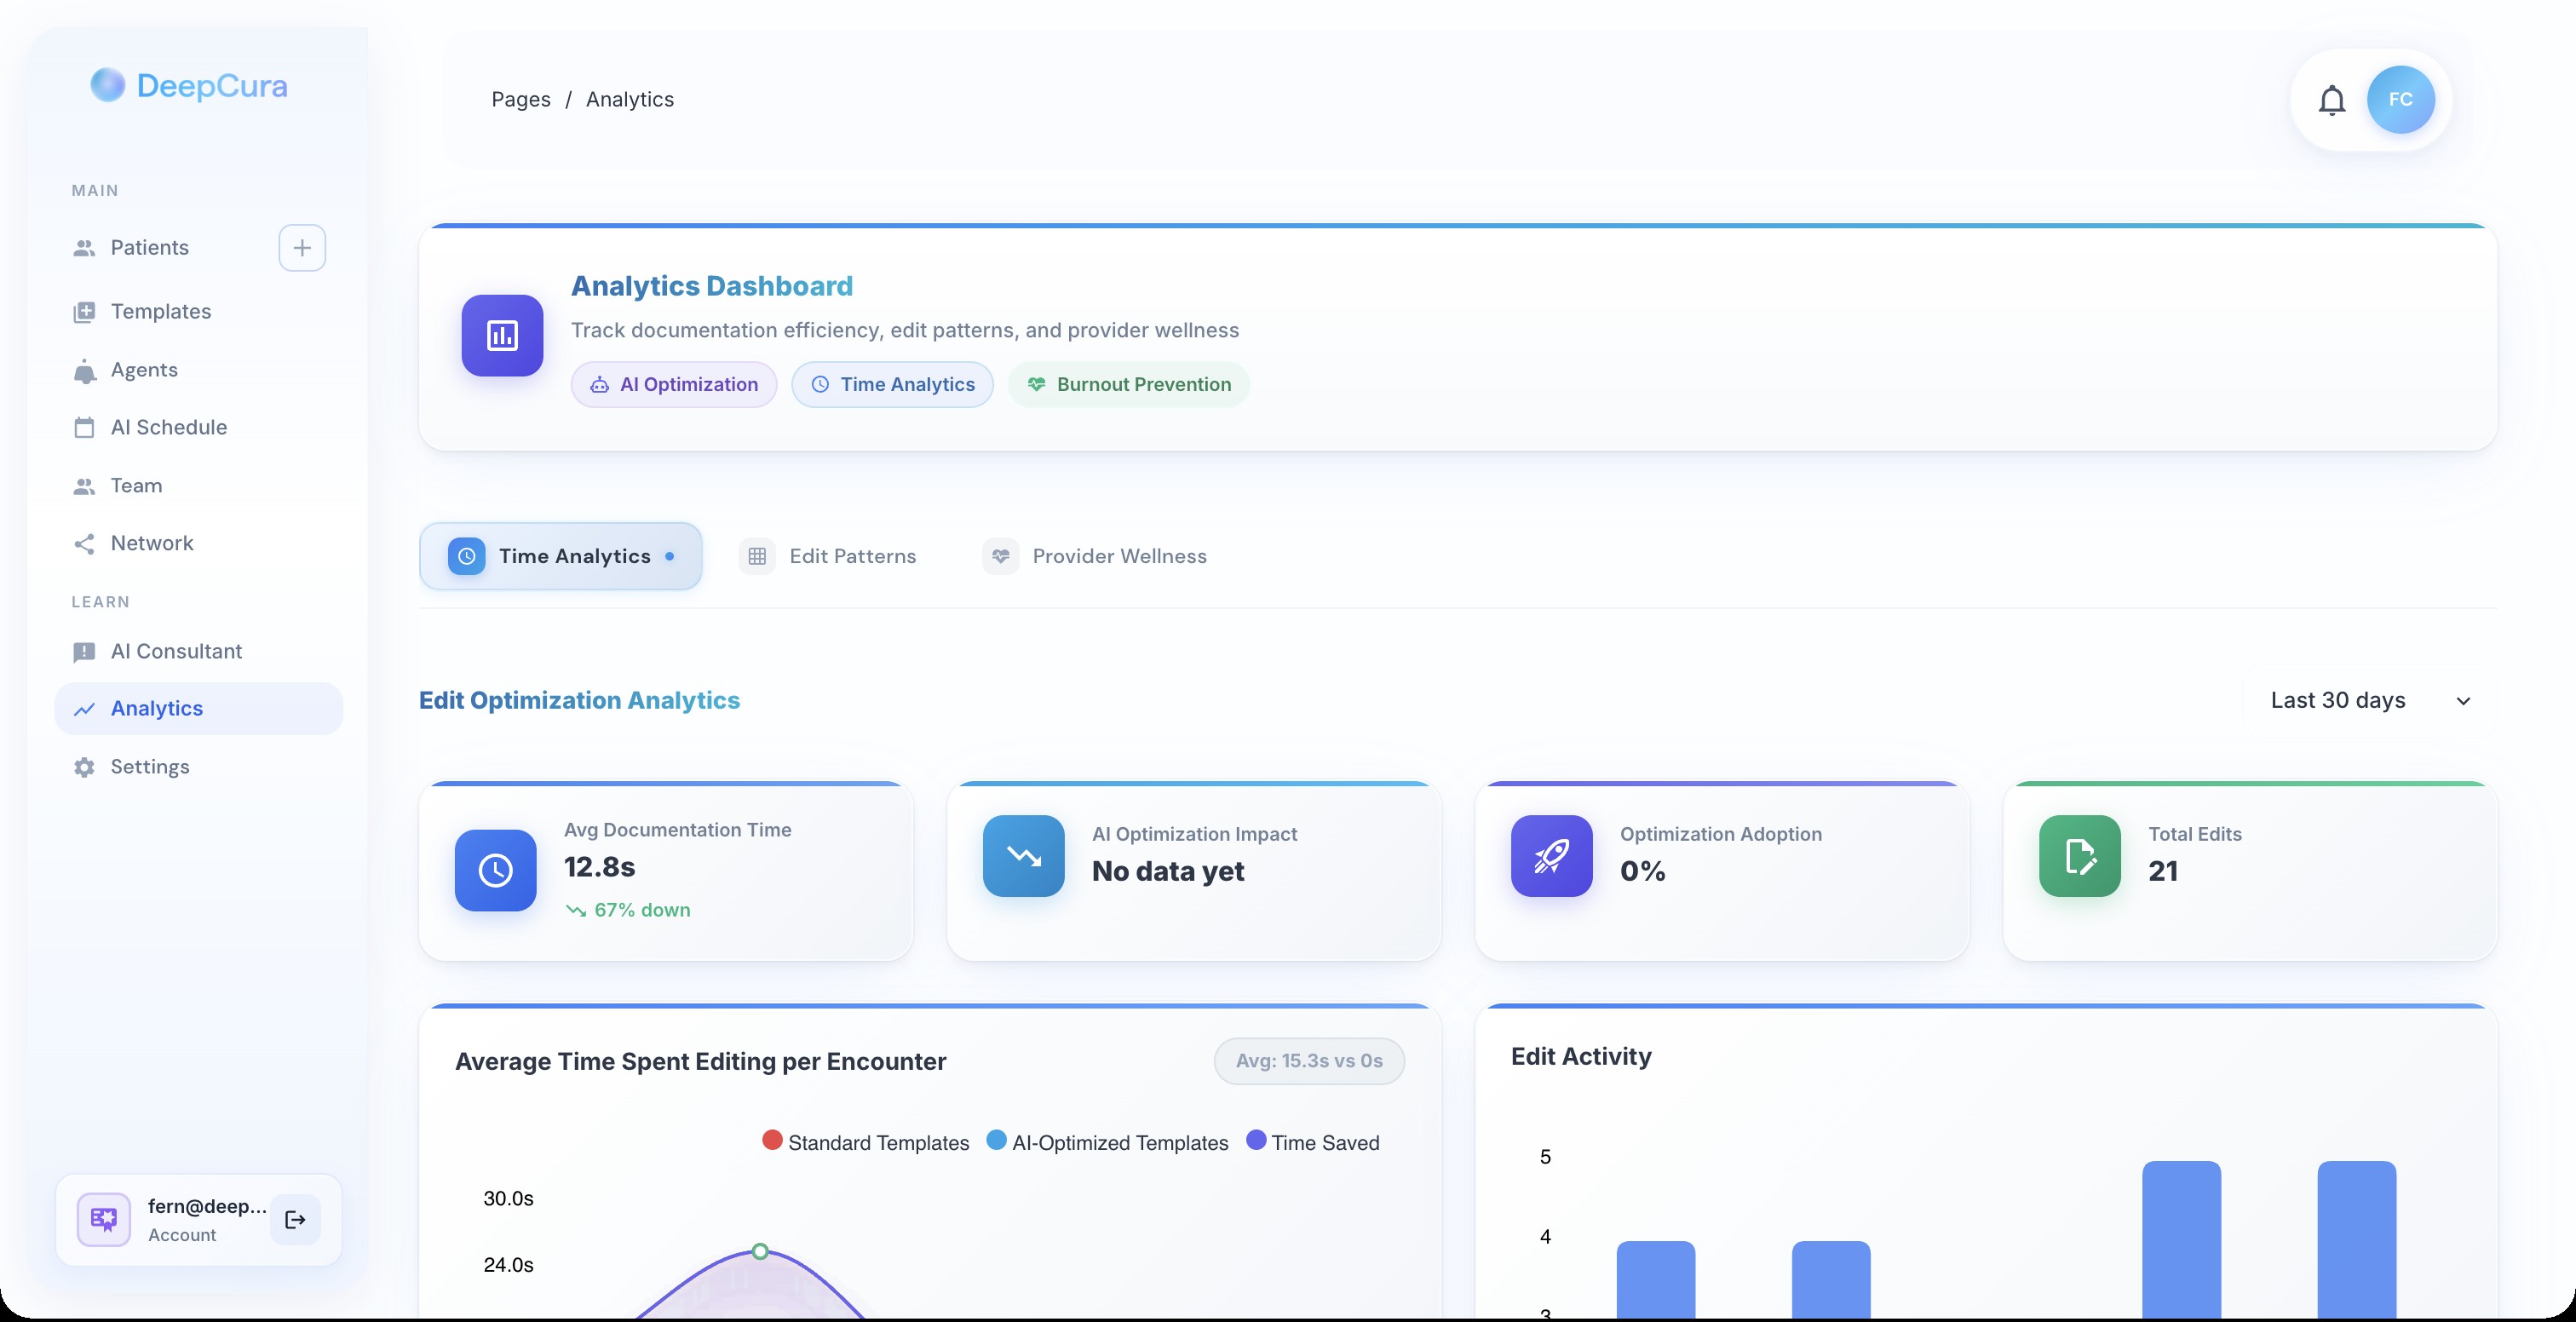Click the 0% Optimization Adoption value
This screenshot has width=2576, height=1322.
pyautogui.click(x=1643, y=872)
